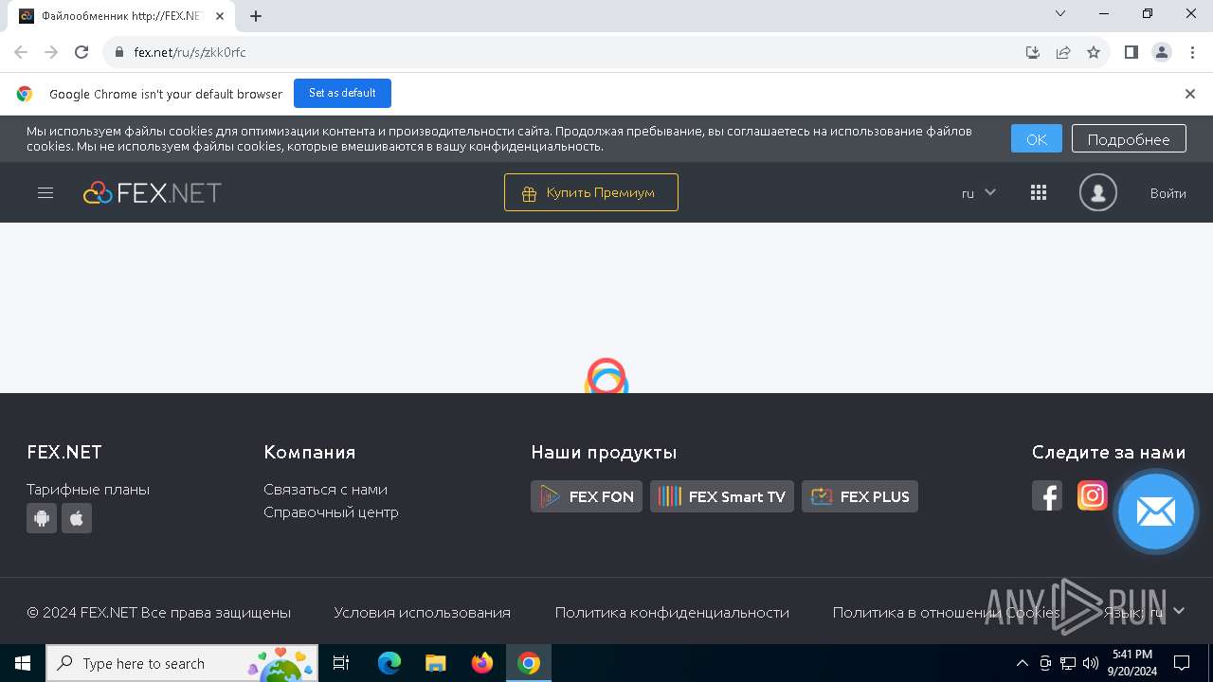The width and height of the screenshot is (1213, 682).
Task: Expand the footer language selector chevron
Action: pos(1179,612)
